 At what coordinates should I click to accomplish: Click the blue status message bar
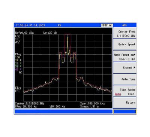click(63, 112)
